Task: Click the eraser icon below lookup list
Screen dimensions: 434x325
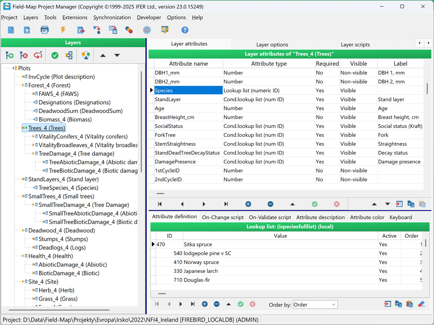Action: [421, 304]
